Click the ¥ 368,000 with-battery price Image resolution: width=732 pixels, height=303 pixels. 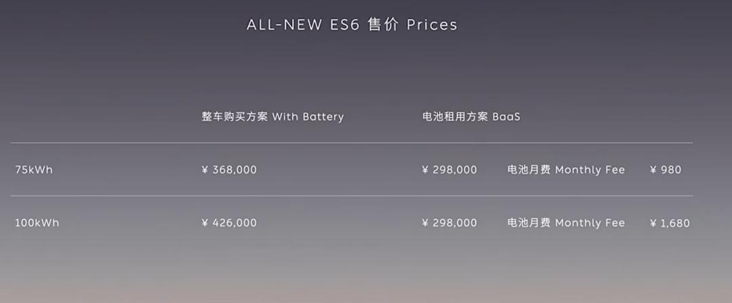[x=229, y=170]
